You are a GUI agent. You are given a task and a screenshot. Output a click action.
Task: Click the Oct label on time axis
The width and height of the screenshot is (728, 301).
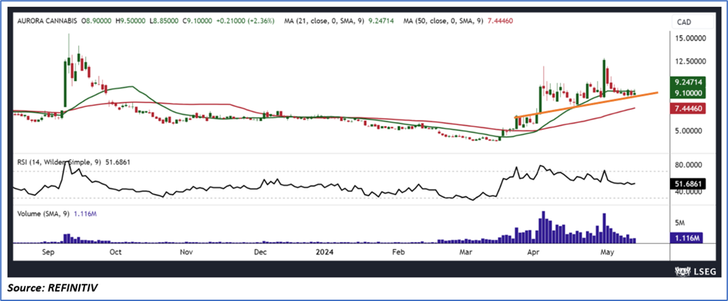point(115,252)
